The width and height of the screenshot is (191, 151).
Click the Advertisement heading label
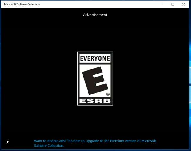tap(95, 15)
